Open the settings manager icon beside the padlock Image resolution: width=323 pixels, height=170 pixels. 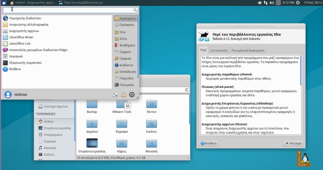pos(115,94)
